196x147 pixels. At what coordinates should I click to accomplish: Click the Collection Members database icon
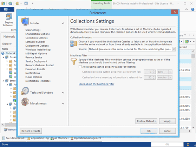(x=74, y=44)
